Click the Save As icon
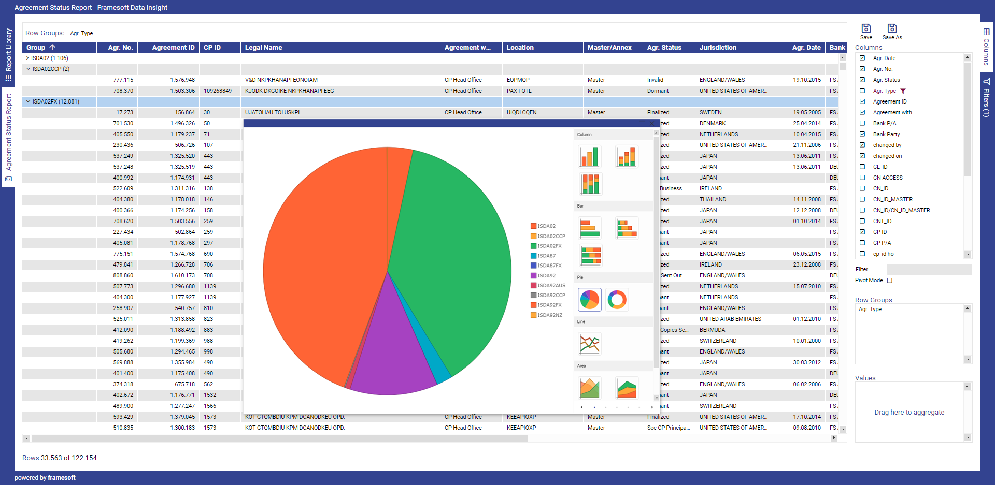 (892, 28)
